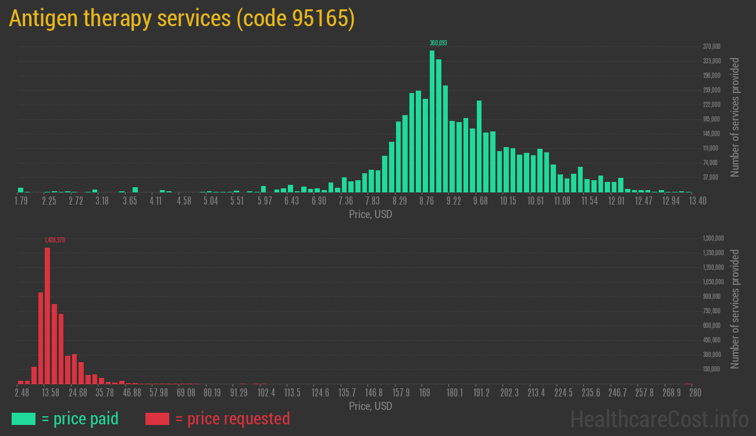The image size is (756, 436).
Task: Select the tallest green bar in the top chart
Action: pyautogui.click(x=432, y=121)
